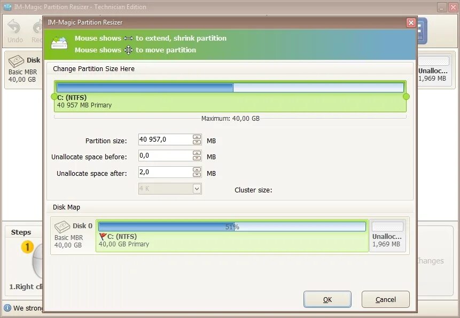The width and height of the screenshot is (460, 318).
Task: Click the info icon in main window status bar
Action: (x=7, y=308)
